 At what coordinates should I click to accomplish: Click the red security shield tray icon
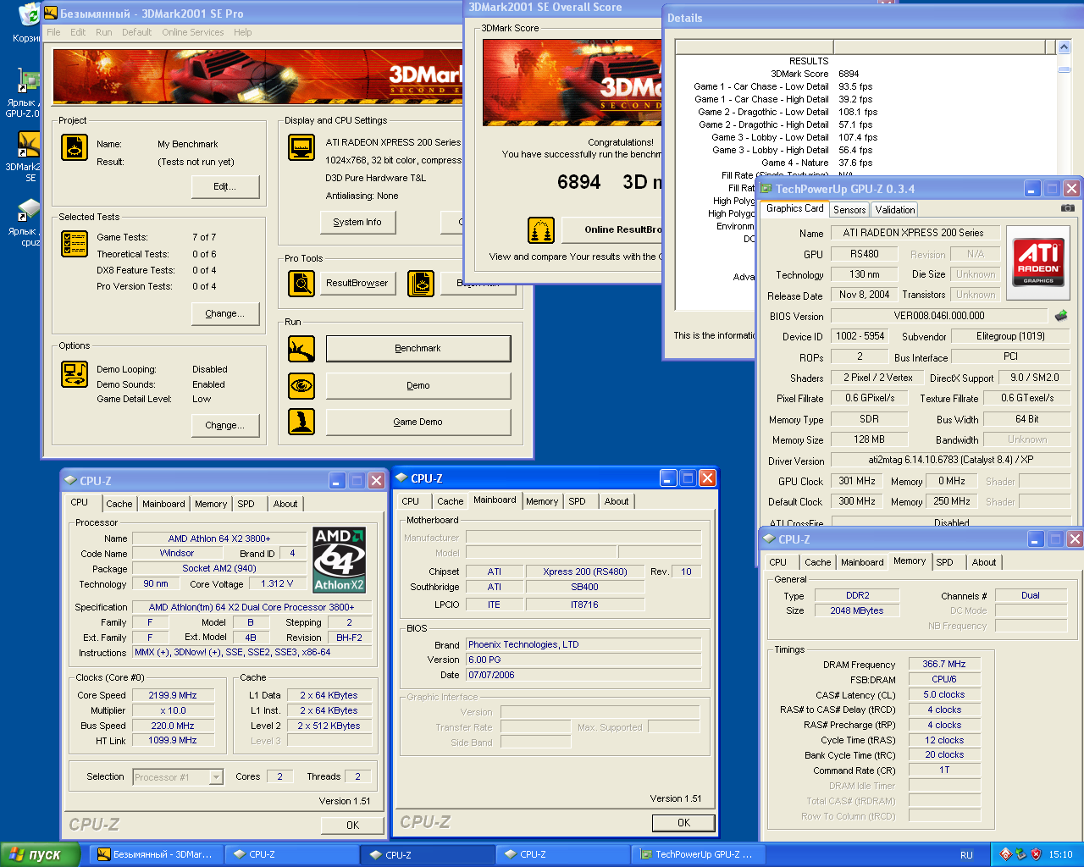[x=1036, y=854]
